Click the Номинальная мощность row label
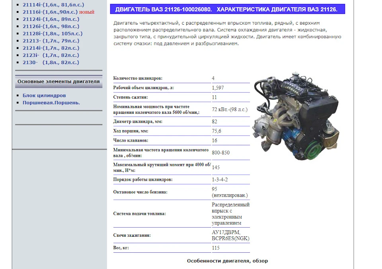Screen dimensions: 382x269 (x=156, y=109)
